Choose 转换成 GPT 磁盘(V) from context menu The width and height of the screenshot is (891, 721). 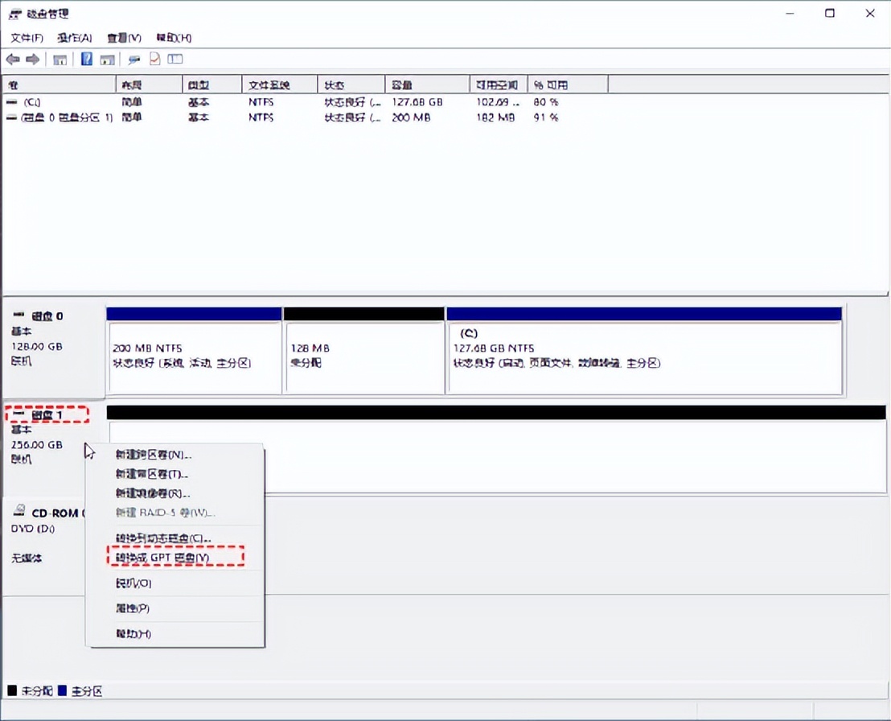[175, 557]
